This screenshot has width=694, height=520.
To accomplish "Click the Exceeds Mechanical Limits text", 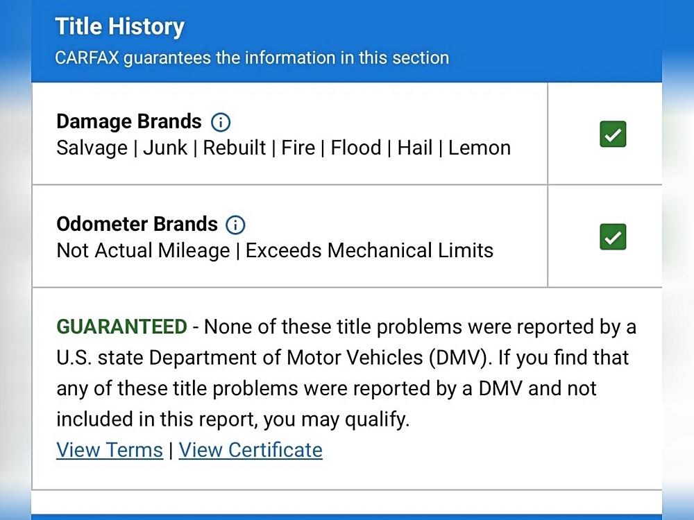I will (369, 250).
